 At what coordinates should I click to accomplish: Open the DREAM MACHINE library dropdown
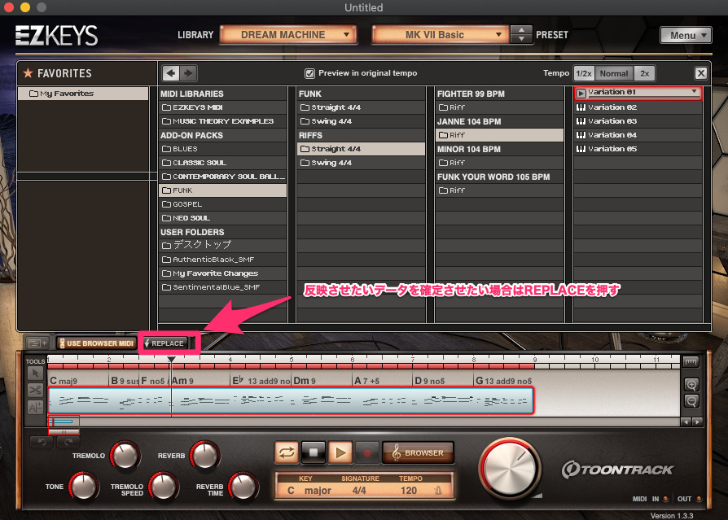tap(287, 35)
